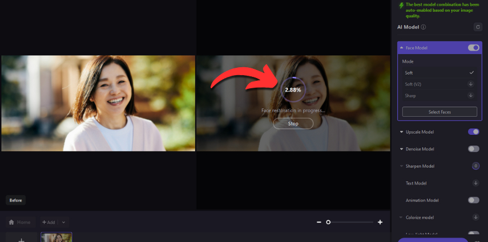This screenshot has height=242, width=488.
Task: Download the Text Model
Action: point(475,183)
